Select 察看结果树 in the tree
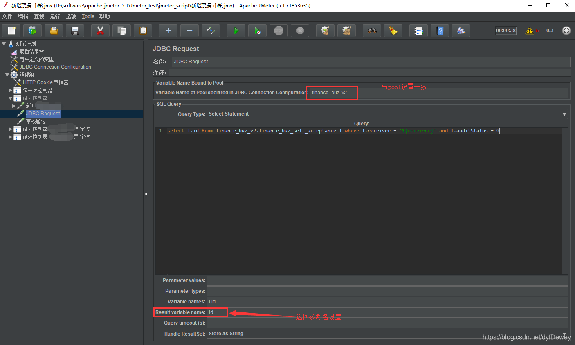The image size is (575, 345). click(x=31, y=51)
